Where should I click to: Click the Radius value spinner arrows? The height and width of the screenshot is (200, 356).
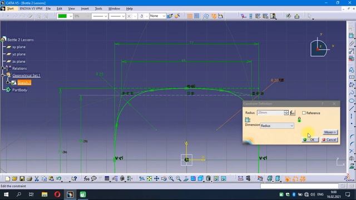click(x=286, y=112)
